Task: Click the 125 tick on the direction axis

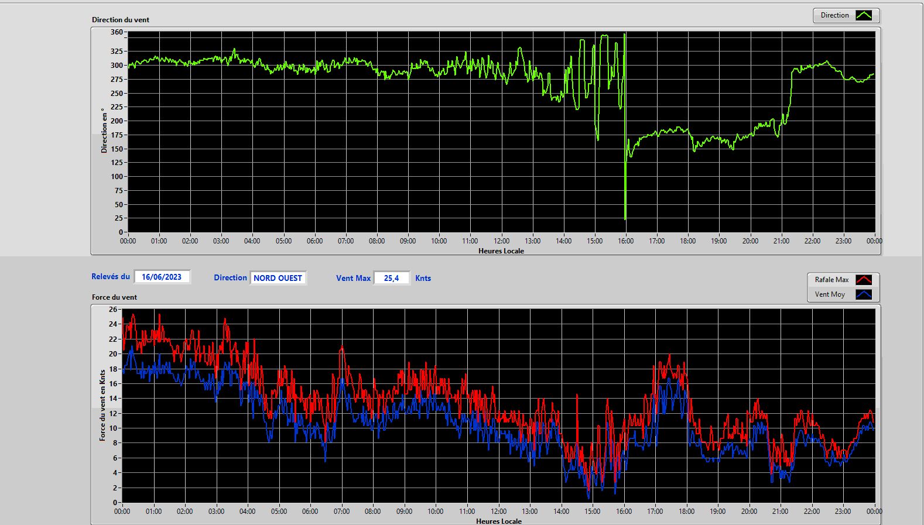Action: click(117, 163)
